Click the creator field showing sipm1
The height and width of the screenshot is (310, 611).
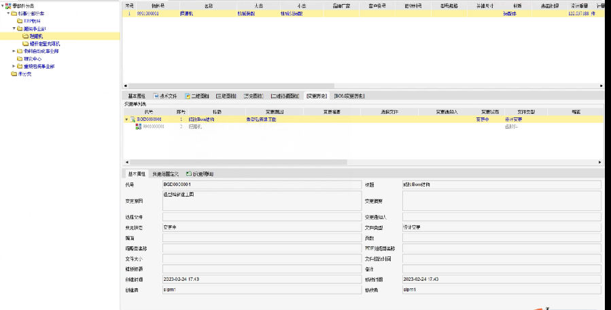pyautogui.click(x=262, y=290)
